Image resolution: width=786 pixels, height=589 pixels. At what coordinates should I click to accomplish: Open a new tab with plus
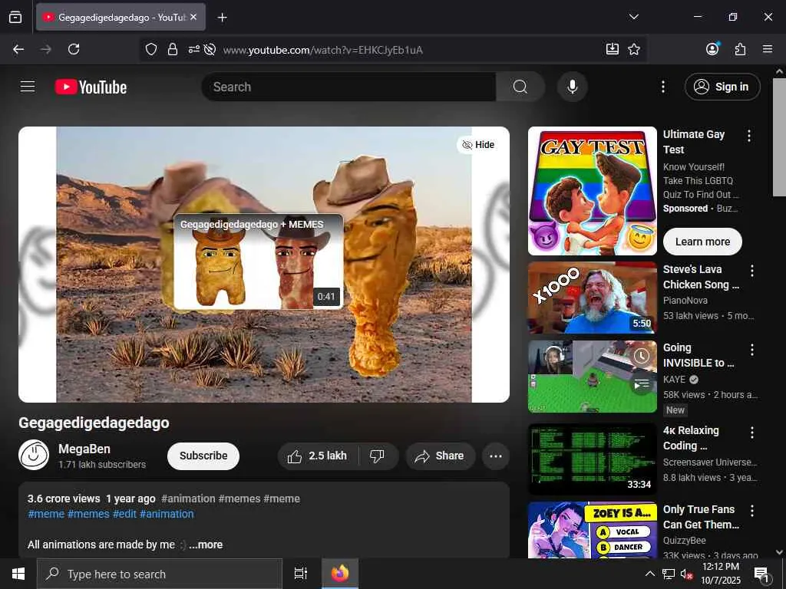coord(222,18)
